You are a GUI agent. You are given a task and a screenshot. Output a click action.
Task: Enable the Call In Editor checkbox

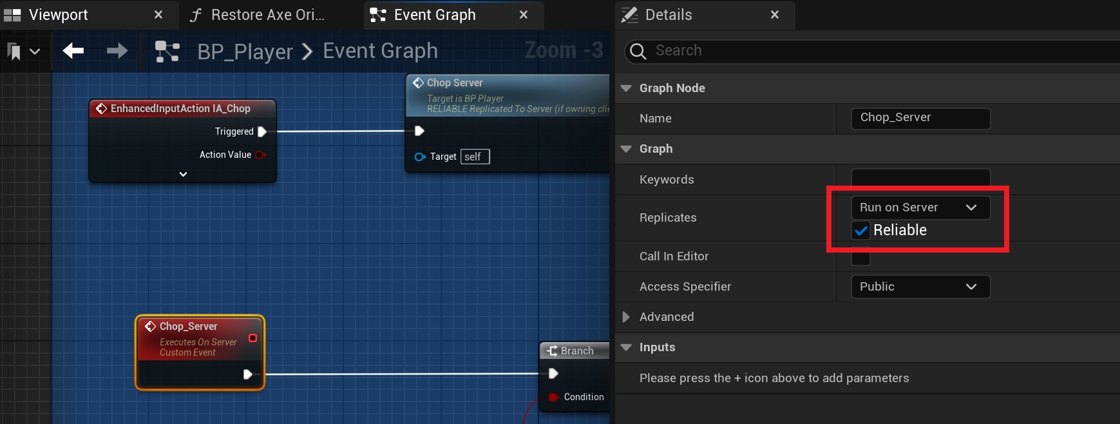[860, 256]
